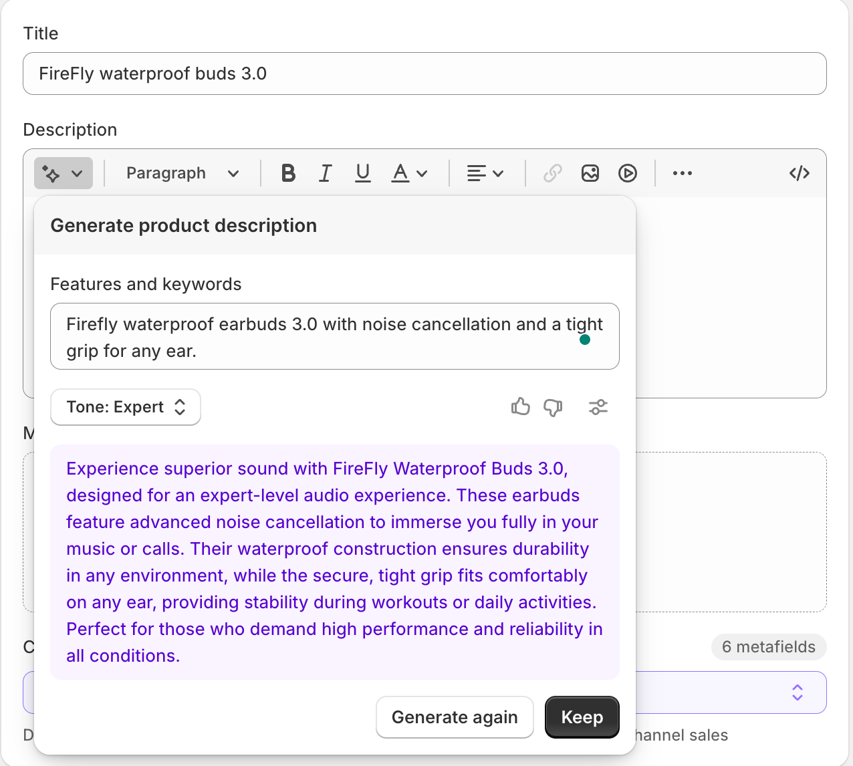The width and height of the screenshot is (853, 766).
Task: Switch to HTML code view
Action: (800, 173)
